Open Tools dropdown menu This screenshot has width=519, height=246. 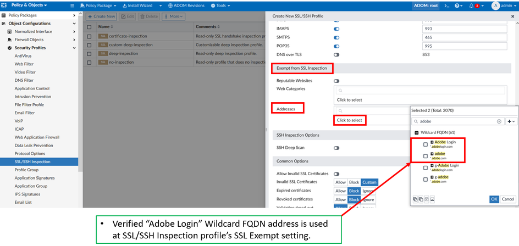[x=220, y=5]
